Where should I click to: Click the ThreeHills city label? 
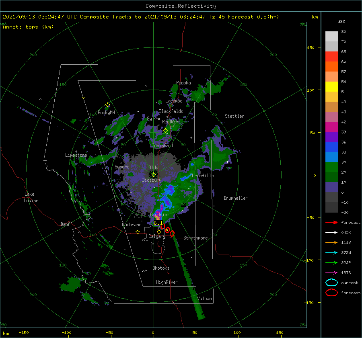click(202, 176)
